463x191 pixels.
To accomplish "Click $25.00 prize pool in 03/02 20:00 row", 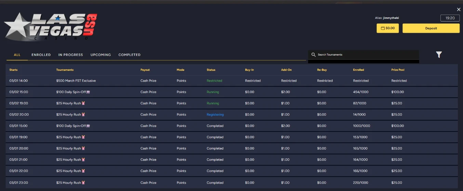I will 397,114.
